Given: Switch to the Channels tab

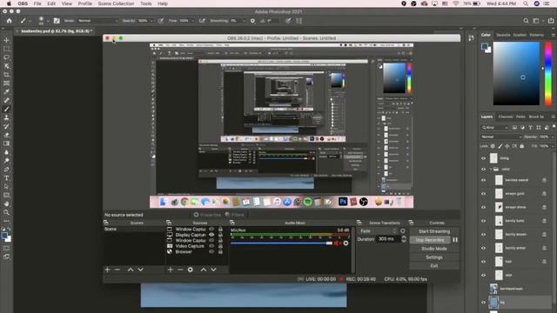Looking at the screenshot, I should (505, 117).
